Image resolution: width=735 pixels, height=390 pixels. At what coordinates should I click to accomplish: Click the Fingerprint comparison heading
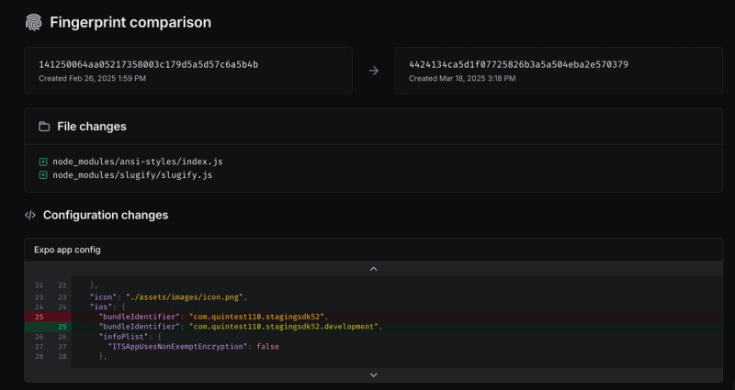[130, 22]
